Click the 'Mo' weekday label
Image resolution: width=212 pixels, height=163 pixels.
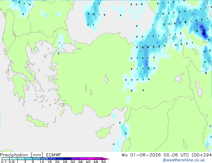[124, 155]
